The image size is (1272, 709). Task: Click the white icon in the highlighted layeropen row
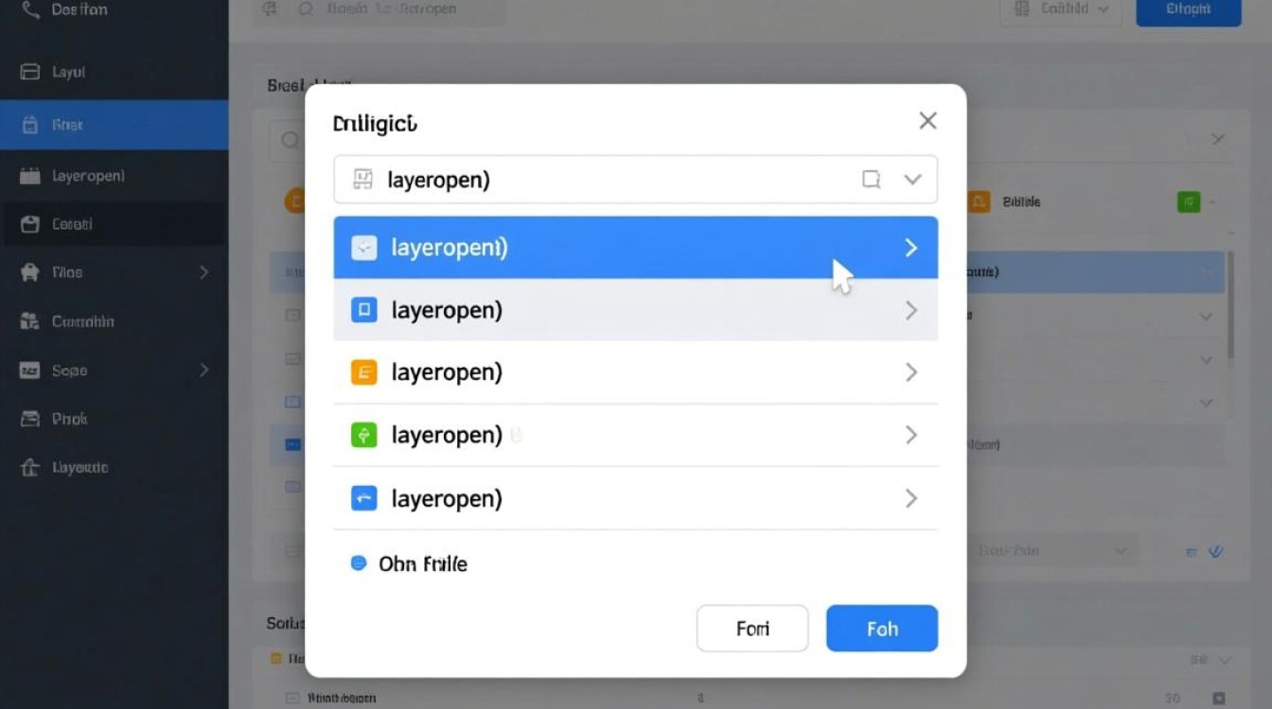click(x=364, y=248)
